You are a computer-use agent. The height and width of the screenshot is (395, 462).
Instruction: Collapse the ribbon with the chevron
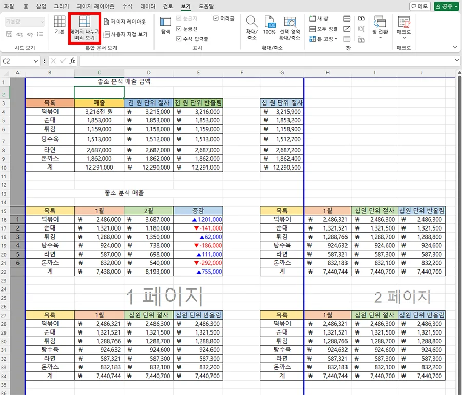pos(454,48)
